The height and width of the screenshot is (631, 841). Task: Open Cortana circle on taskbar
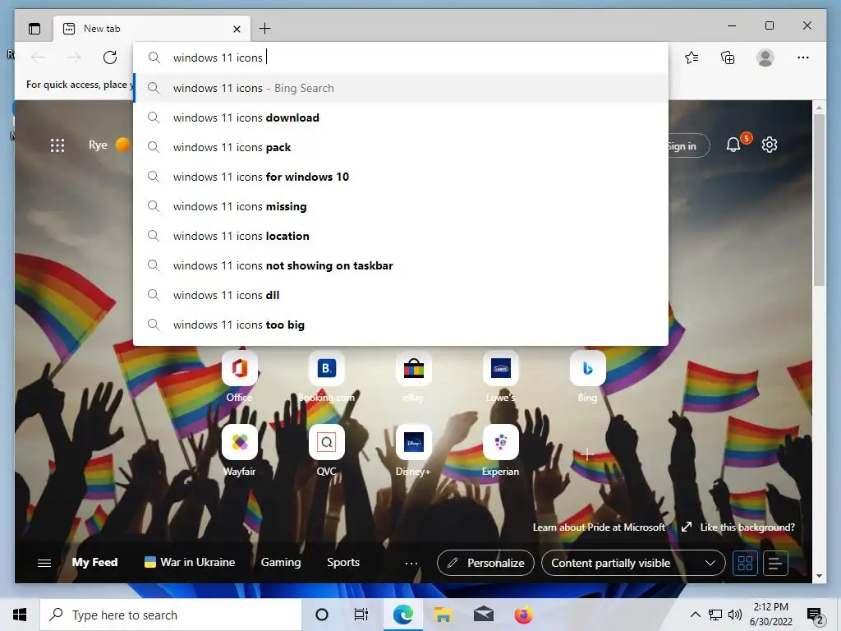322,615
